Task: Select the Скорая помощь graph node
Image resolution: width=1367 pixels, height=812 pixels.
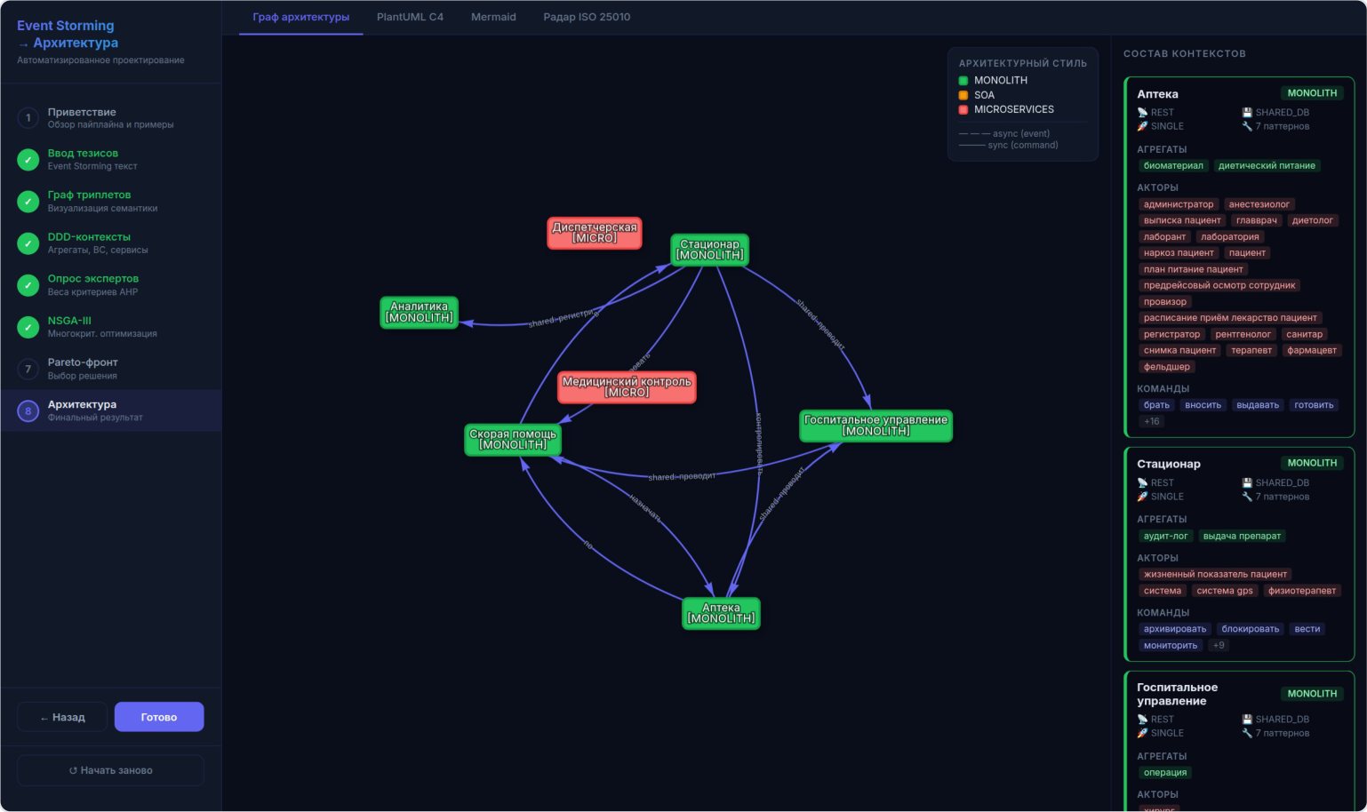Action: (x=513, y=440)
